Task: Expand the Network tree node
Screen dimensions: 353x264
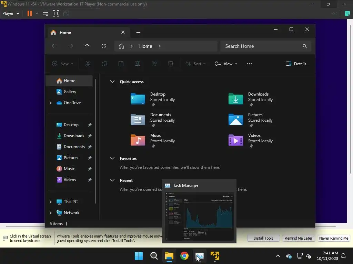Action: (50, 213)
